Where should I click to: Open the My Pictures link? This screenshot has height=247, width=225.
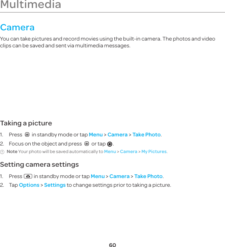(x=154, y=152)
